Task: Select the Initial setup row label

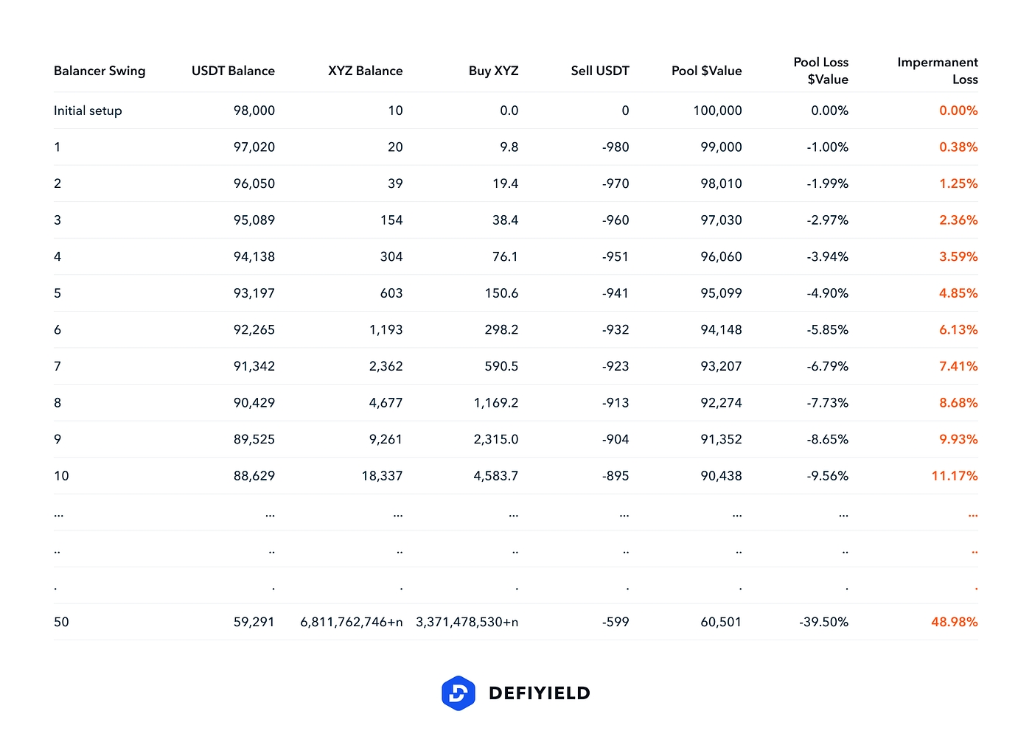Action: pyautogui.click(x=88, y=111)
